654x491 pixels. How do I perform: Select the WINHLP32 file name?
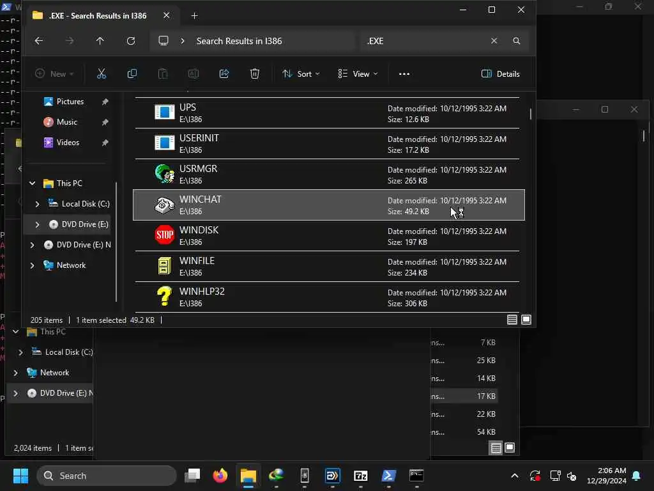point(202,292)
